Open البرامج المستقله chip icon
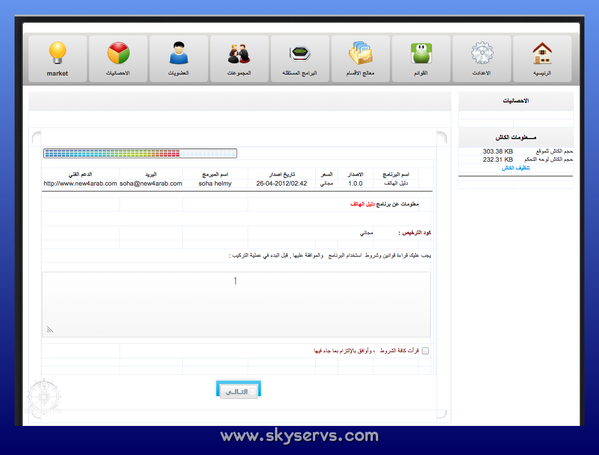The image size is (599, 455). pyautogui.click(x=299, y=54)
